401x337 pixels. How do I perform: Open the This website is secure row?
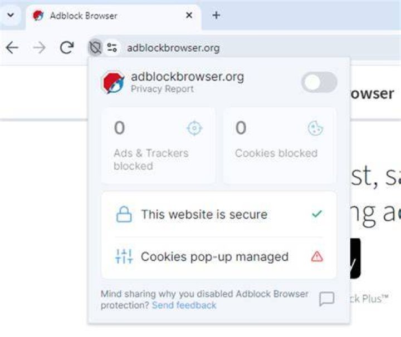pos(219,214)
